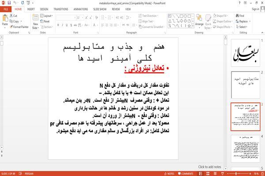The image size is (265, 176).
Task: Switch to SLIDE SHOW tab
Action: tap(100, 9)
